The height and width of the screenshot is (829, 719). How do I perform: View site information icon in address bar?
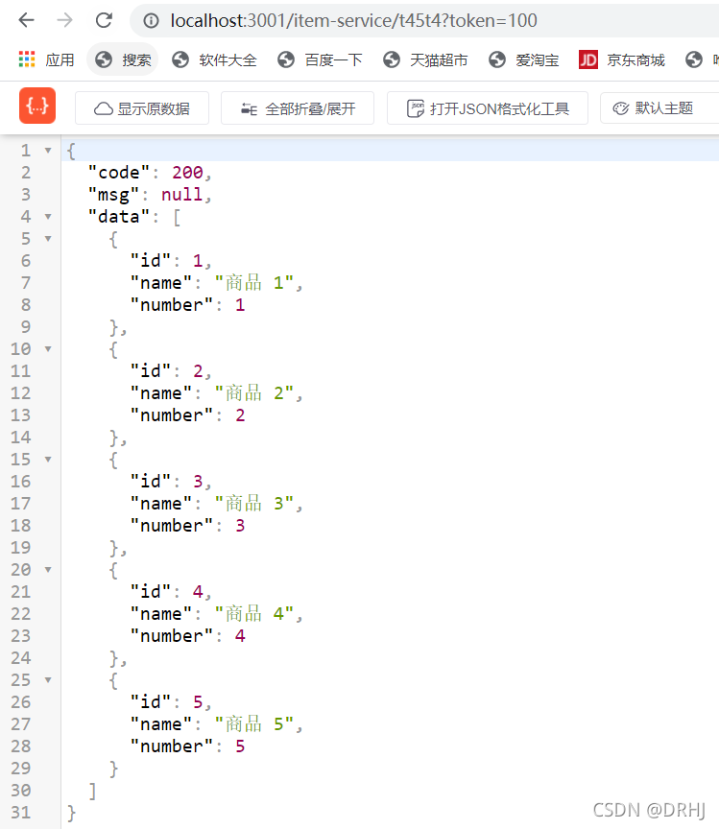(x=152, y=20)
